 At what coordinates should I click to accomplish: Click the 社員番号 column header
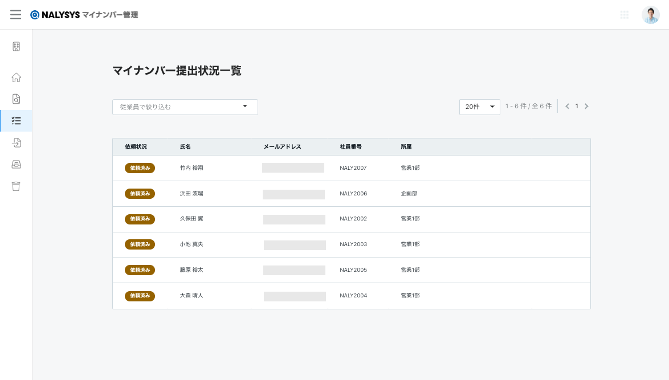tap(350, 147)
